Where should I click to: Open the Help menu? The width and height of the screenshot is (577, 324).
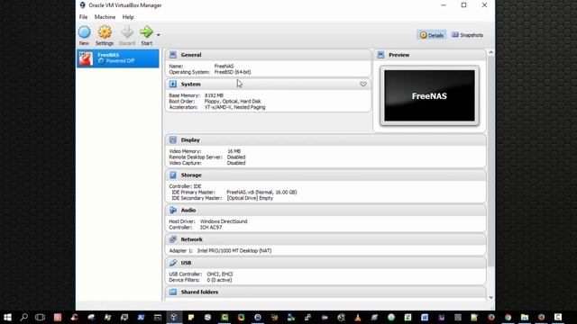[x=128, y=17]
